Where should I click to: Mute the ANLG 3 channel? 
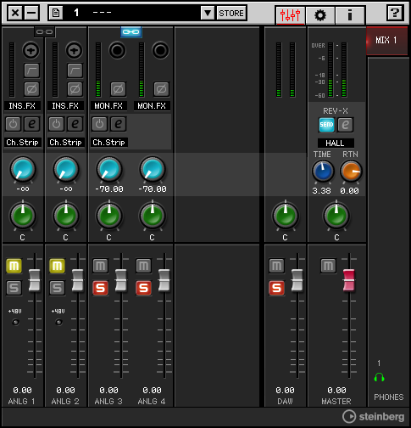(x=101, y=266)
